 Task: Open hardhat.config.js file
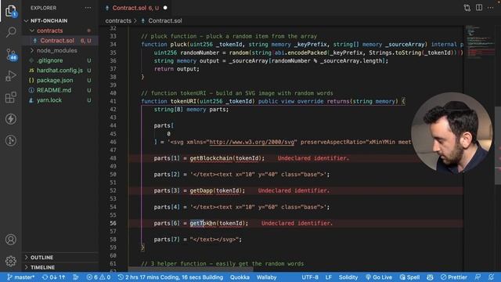(x=60, y=70)
